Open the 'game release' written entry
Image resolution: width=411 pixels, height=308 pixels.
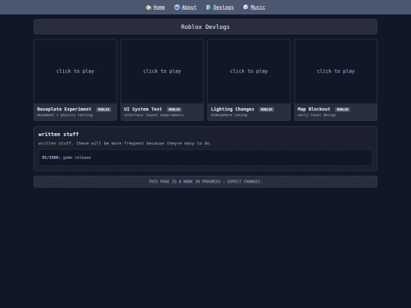[205, 157]
